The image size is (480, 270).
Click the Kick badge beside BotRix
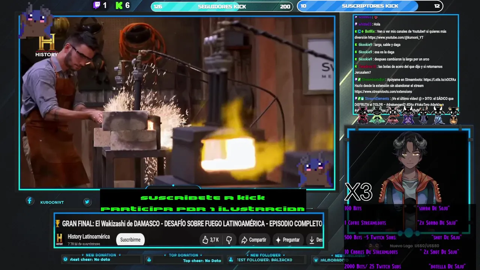click(356, 31)
